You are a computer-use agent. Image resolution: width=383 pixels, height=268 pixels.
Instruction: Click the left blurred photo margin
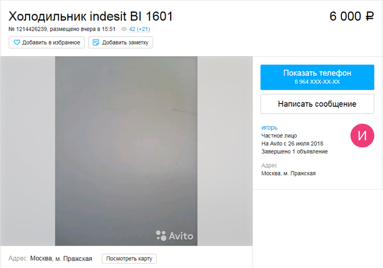coord(28,151)
